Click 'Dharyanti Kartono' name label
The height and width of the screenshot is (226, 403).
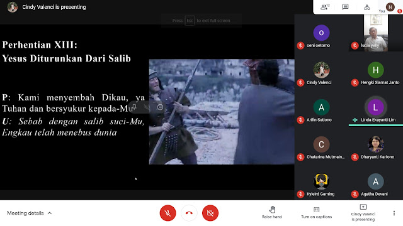pos(377,157)
